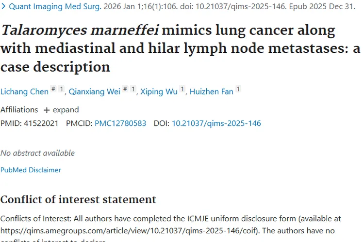Click the PMID number 41522021
This screenshot has width=364, height=242.
pos(40,123)
